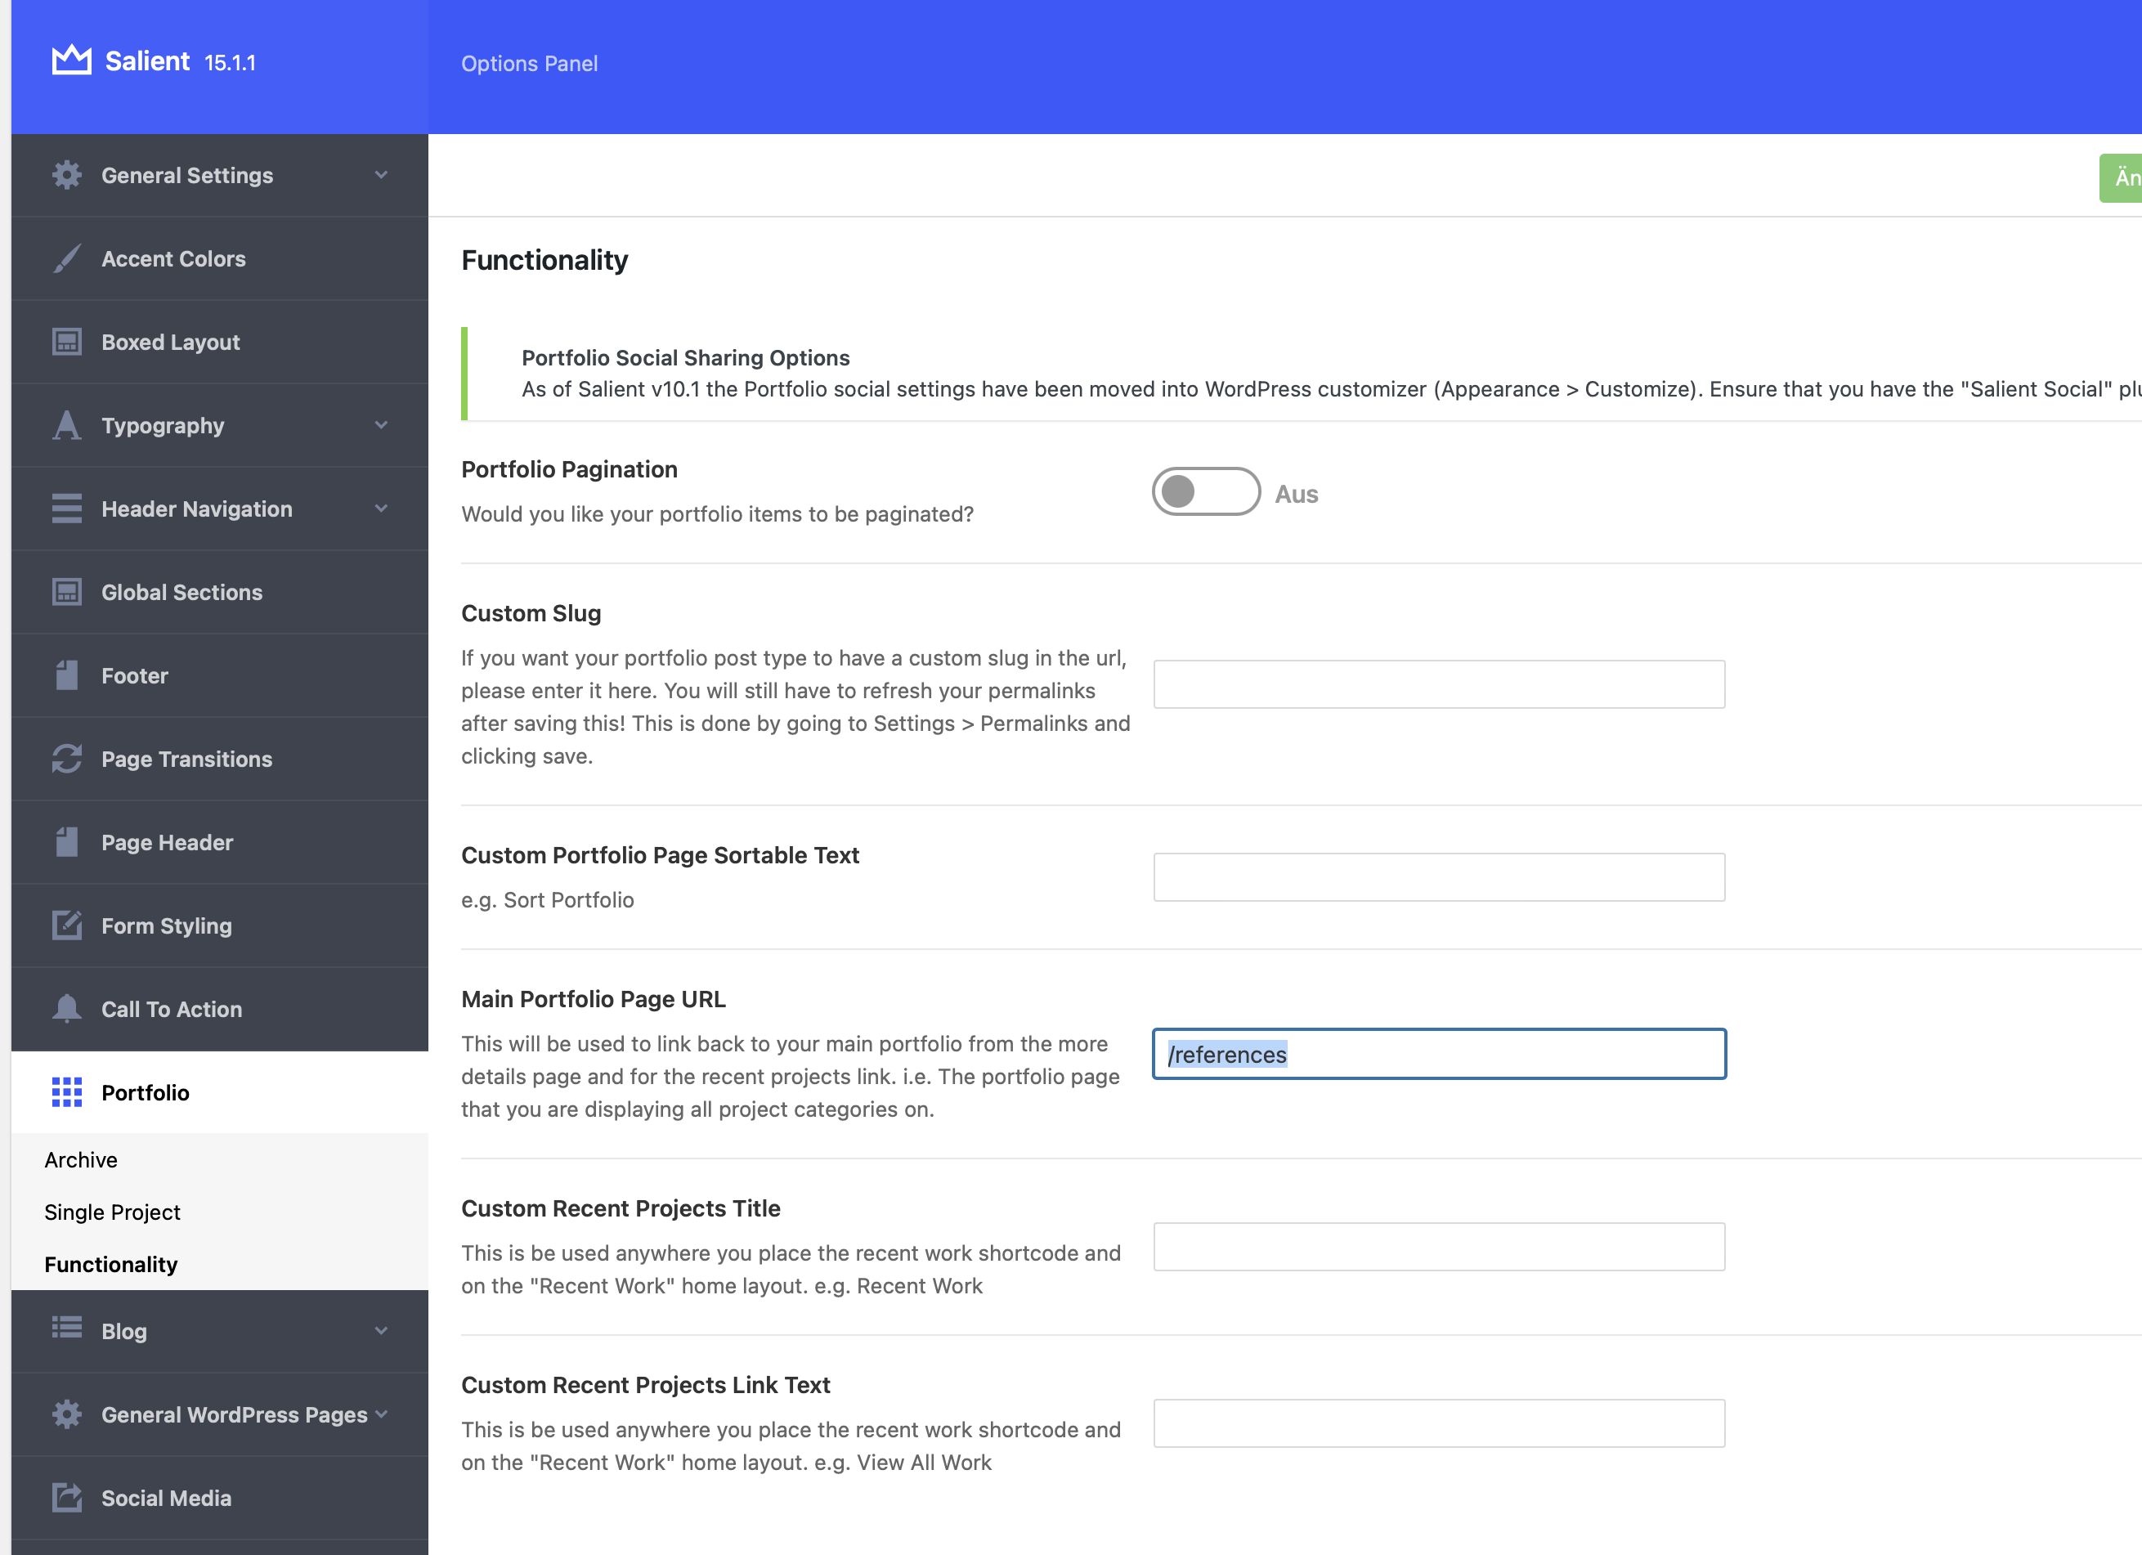Click the Portfolio Pagination label
The width and height of the screenshot is (2142, 1555).
568,469
